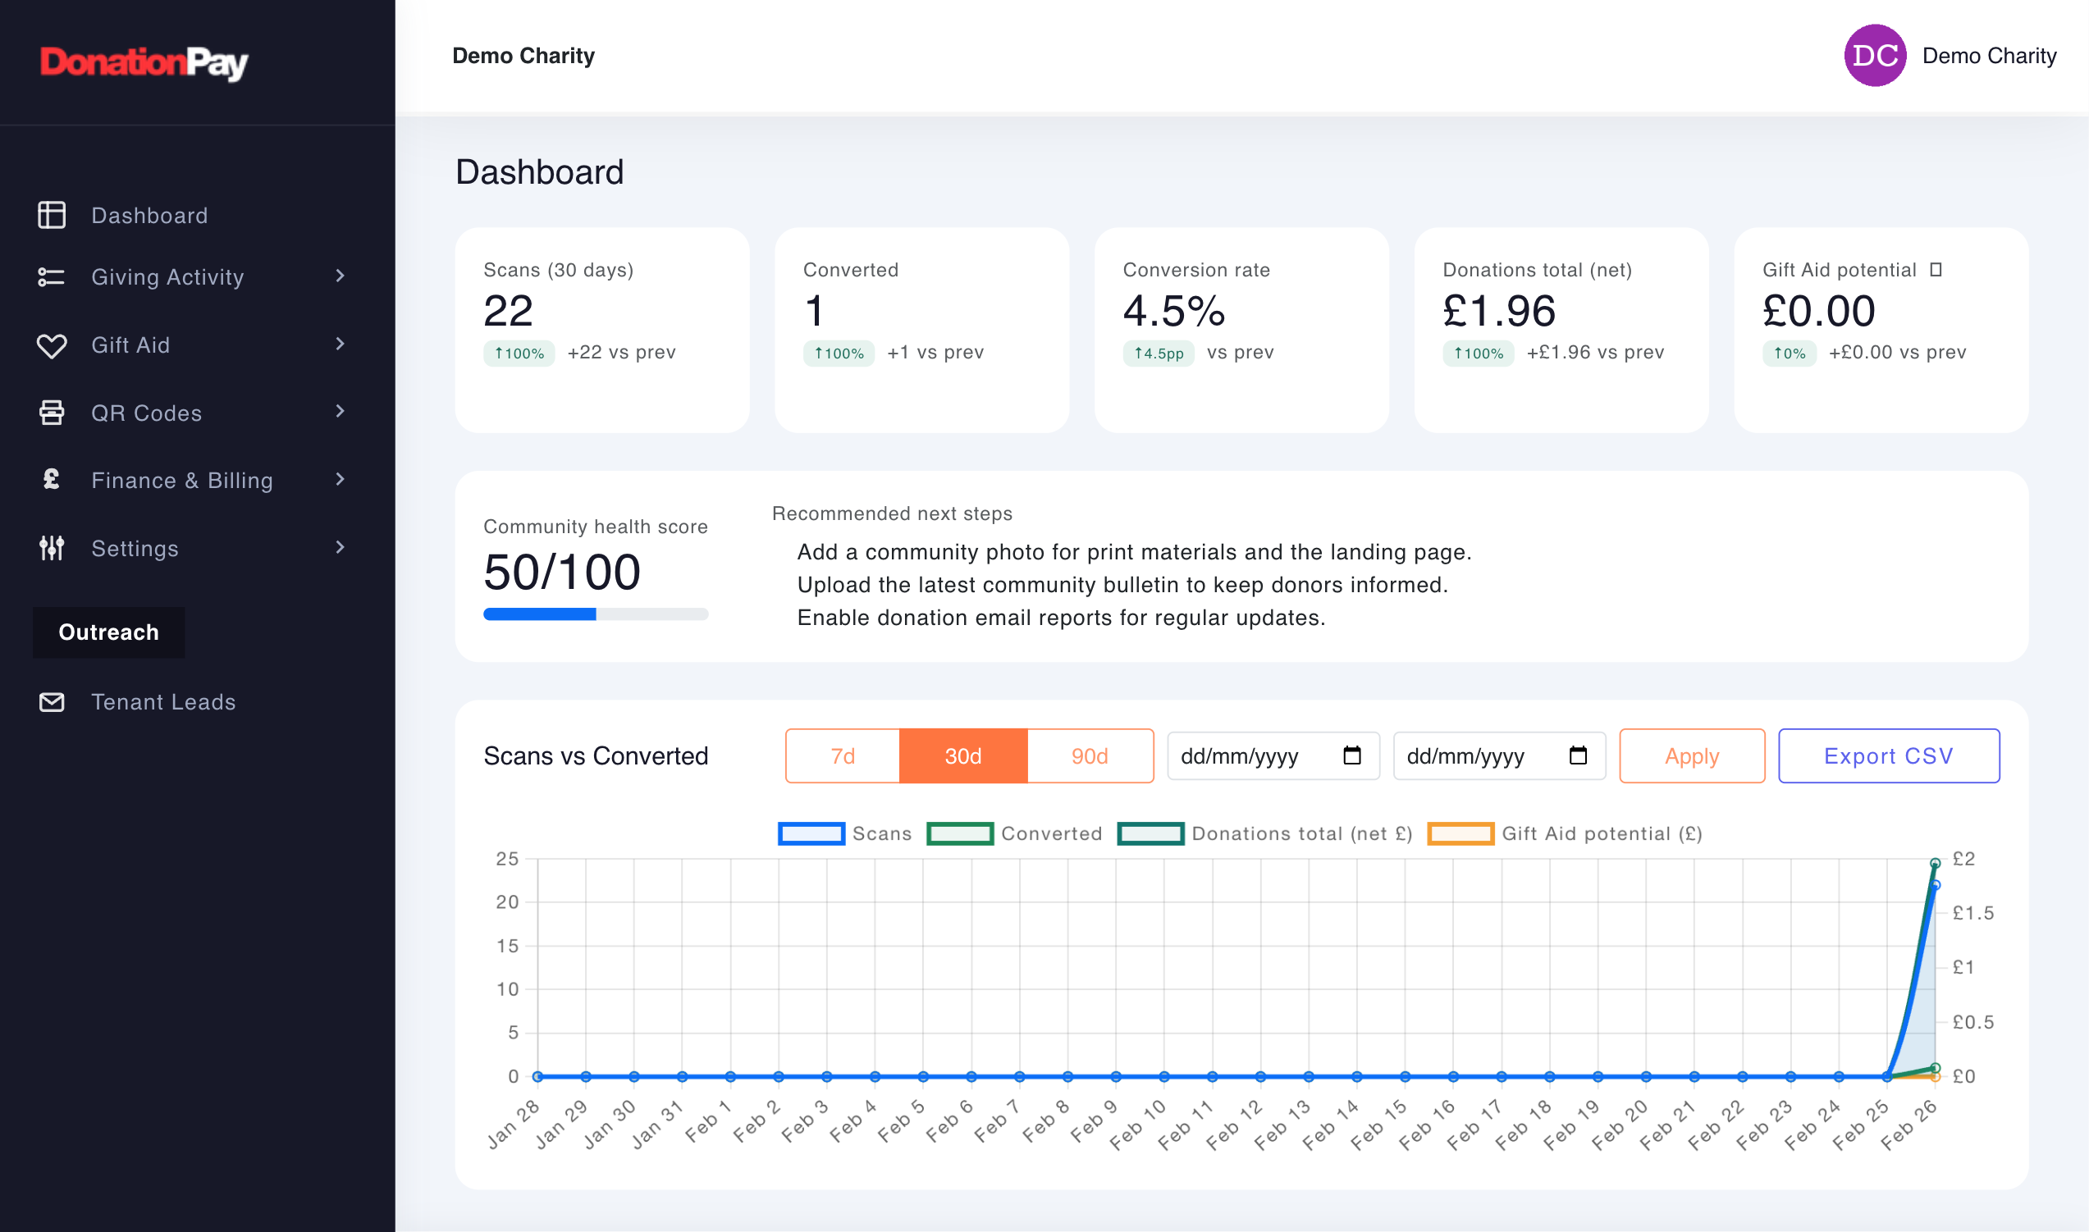This screenshot has height=1232, width=2089.
Task: Click the community health score progress bar
Action: (x=596, y=614)
